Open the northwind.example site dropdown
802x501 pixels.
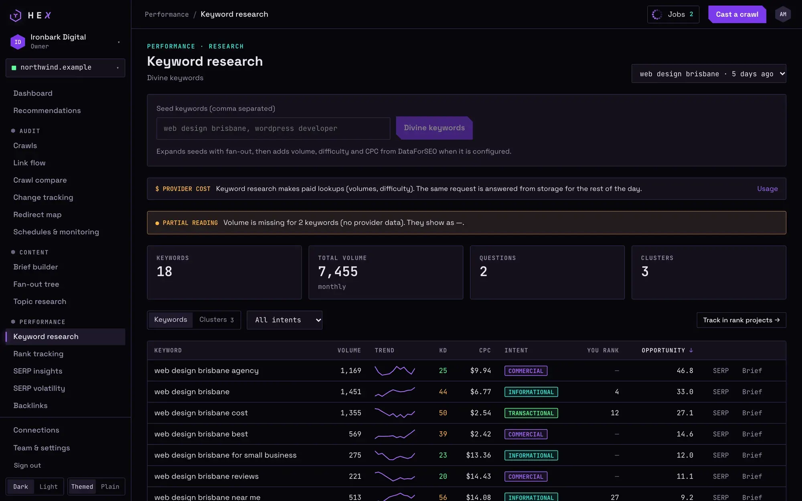click(x=65, y=68)
